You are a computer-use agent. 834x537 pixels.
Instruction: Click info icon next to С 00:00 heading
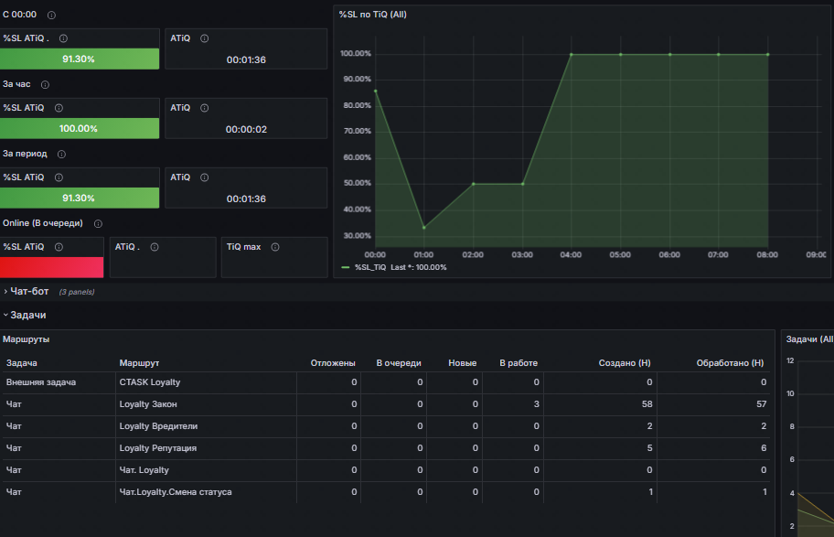coord(51,16)
